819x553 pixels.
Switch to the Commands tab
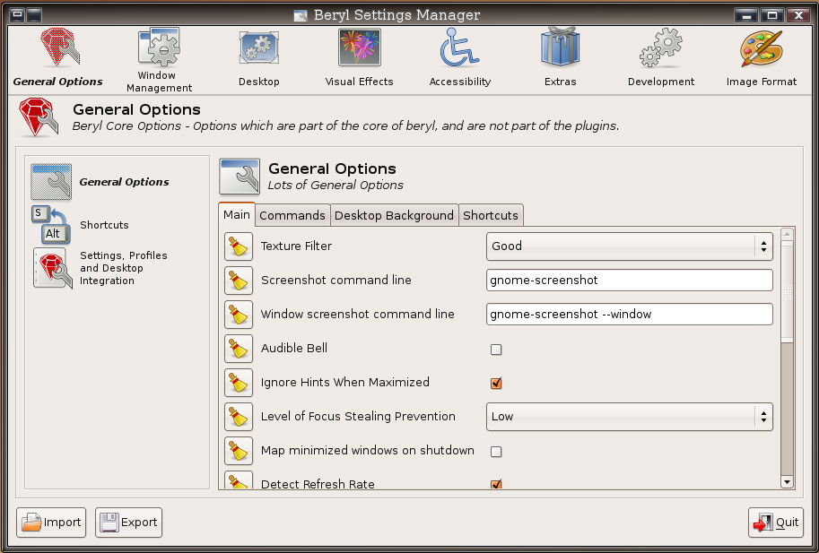click(x=292, y=215)
